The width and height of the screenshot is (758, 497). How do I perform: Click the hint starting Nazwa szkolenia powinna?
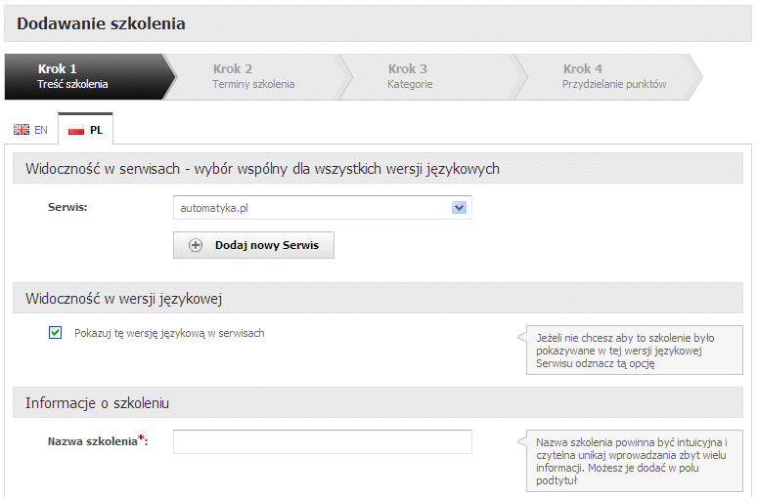pyautogui.click(x=634, y=461)
